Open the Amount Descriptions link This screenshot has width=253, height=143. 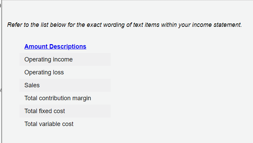click(x=55, y=47)
